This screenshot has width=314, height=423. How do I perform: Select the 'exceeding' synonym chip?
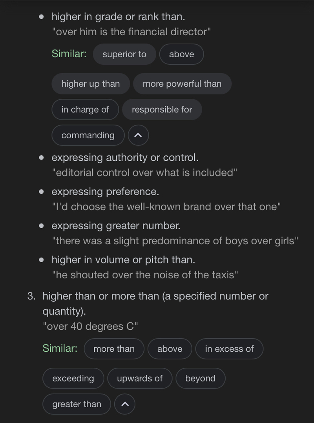point(73,378)
